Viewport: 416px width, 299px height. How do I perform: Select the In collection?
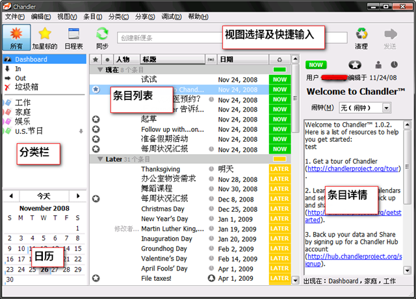coord(18,69)
